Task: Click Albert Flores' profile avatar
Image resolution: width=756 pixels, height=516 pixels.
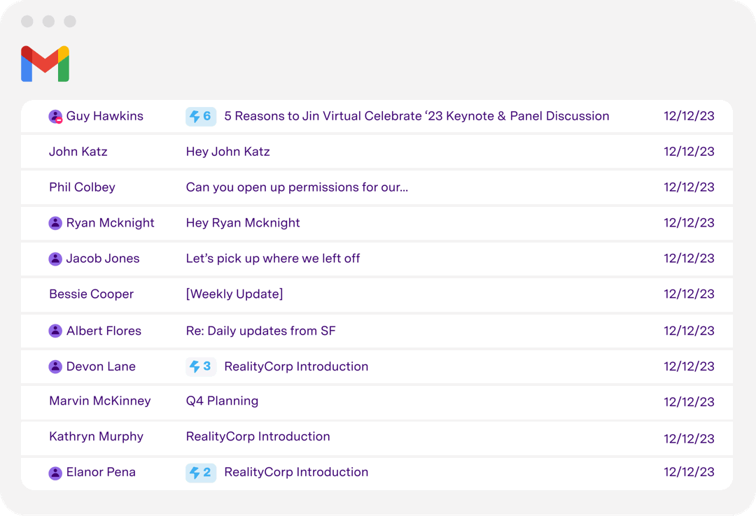Action: 55,330
